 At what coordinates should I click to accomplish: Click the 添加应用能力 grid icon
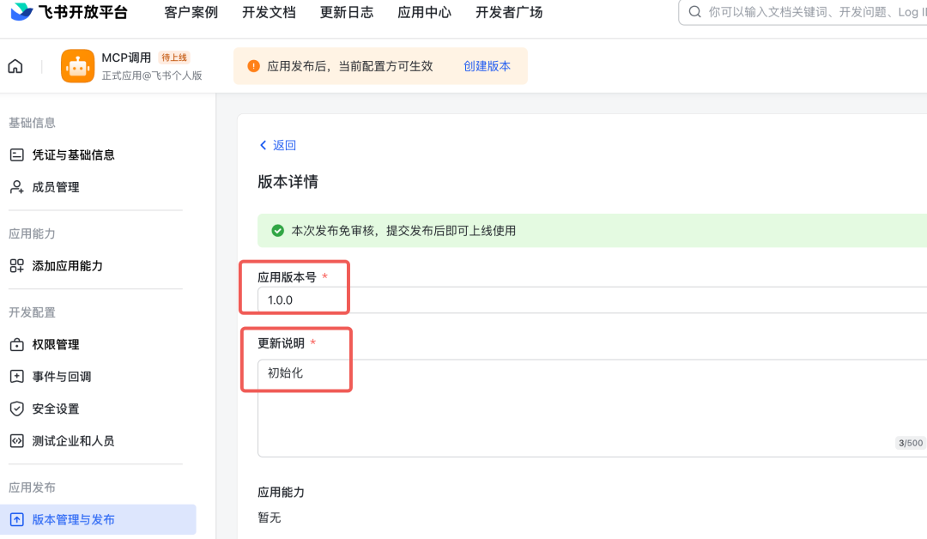point(16,266)
